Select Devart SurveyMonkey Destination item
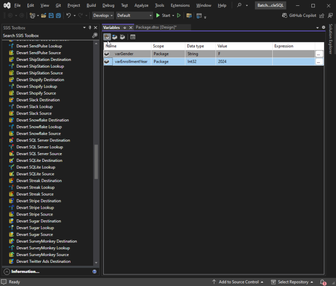Image resolution: width=336 pixels, height=286 pixels. (46, 241)
